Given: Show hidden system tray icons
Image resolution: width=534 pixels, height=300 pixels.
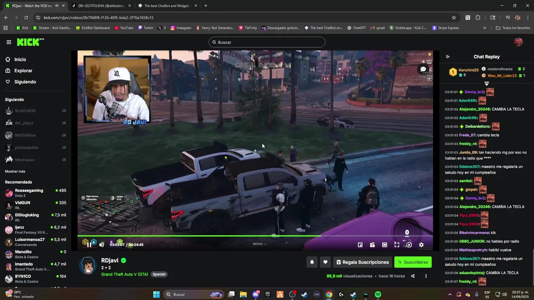Looking at the screenshot, I should point(450,295).
